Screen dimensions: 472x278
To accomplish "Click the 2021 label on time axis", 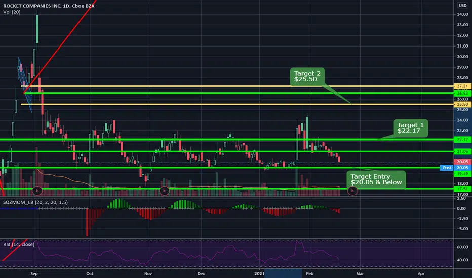I will pyautogui.click(x=259, y=274).
